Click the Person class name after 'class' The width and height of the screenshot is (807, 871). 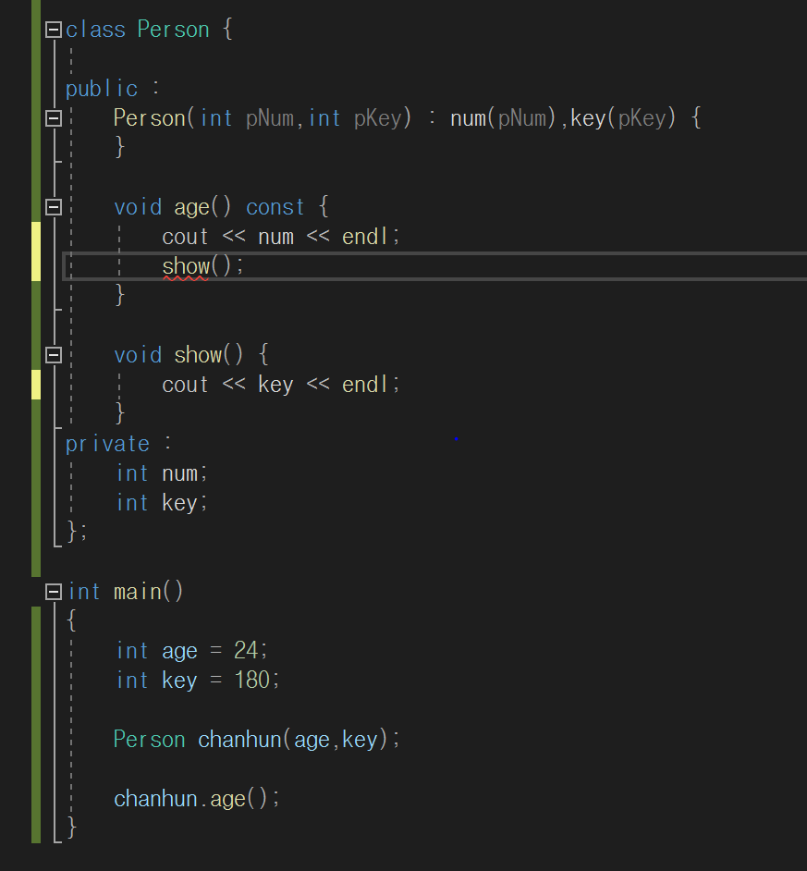click(173, 30)
